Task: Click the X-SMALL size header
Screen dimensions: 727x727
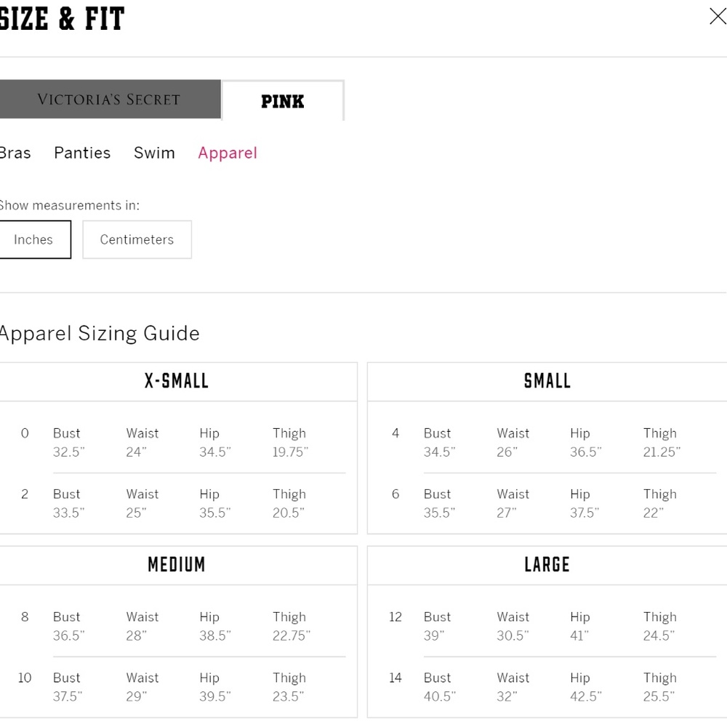Action: [177, 381]
